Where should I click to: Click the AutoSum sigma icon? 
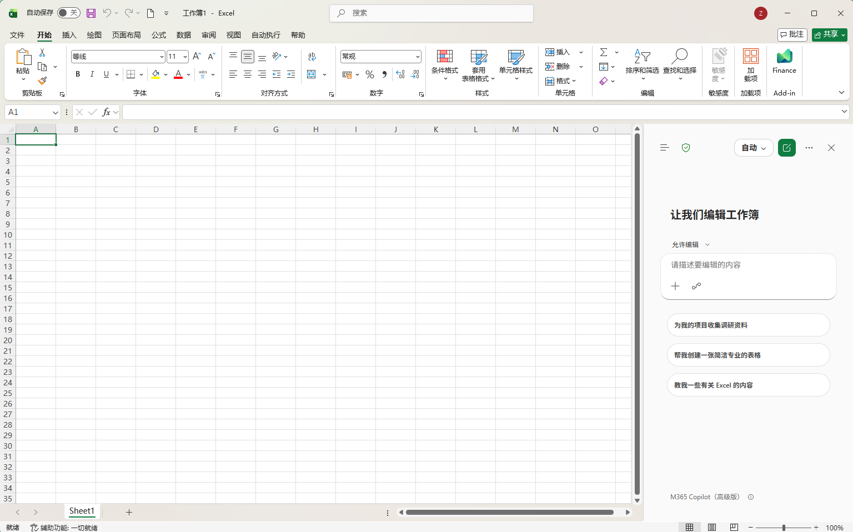point(604,52)
